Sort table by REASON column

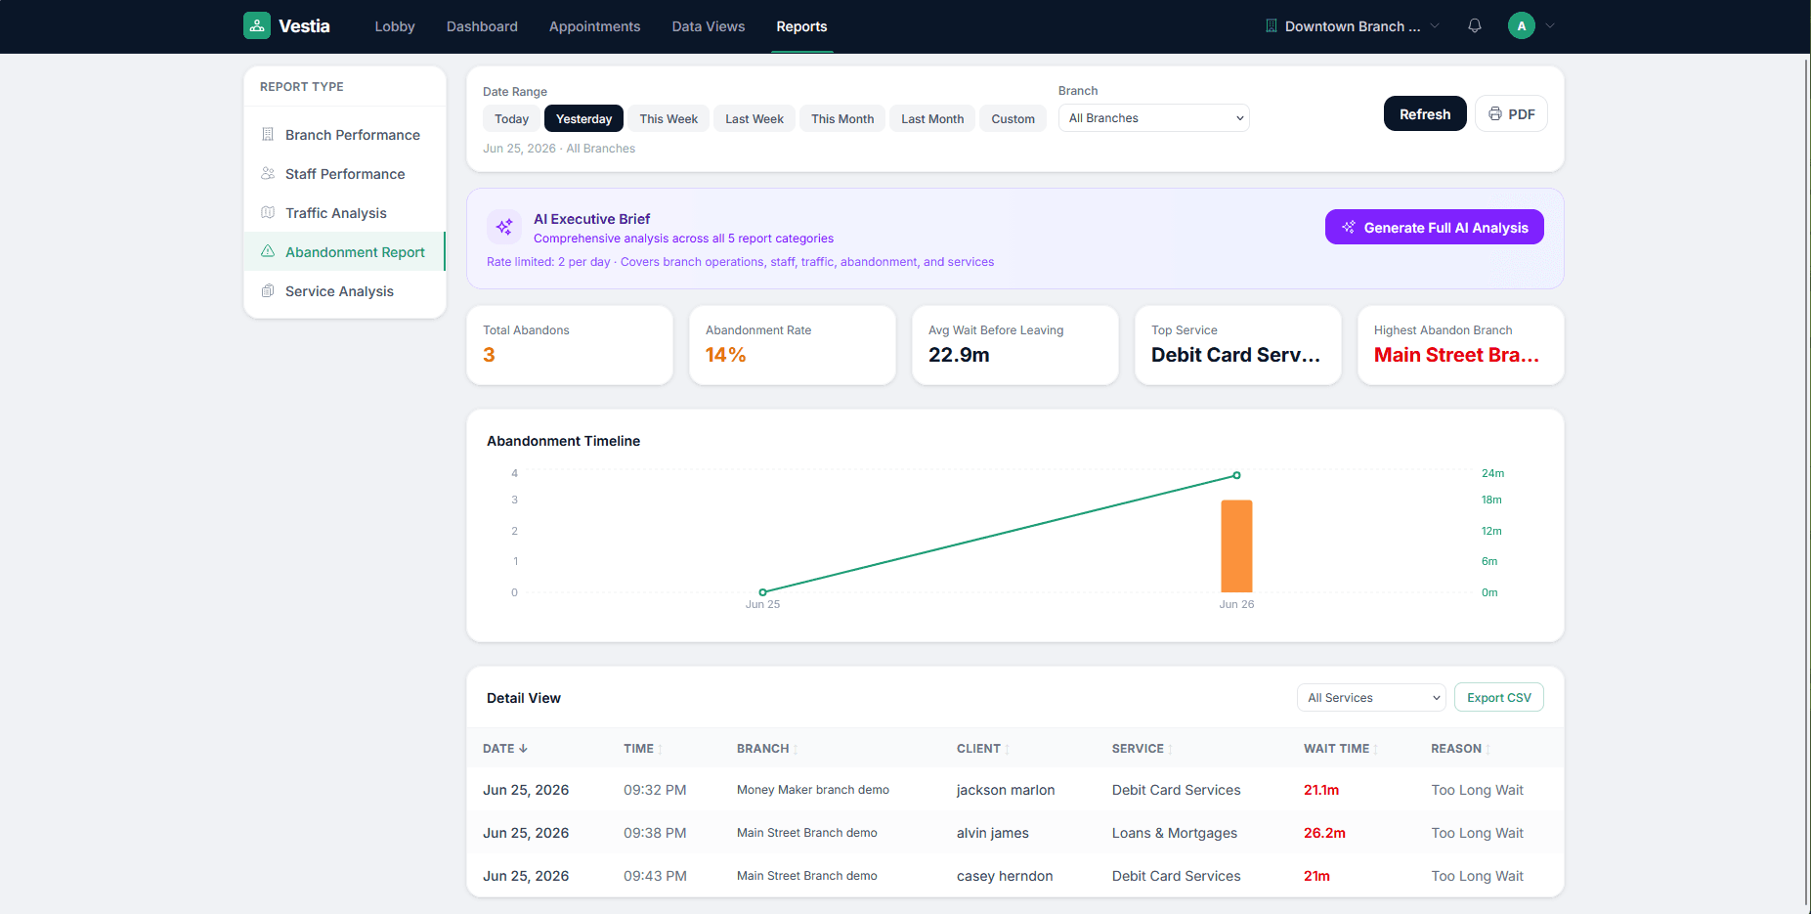point(1460,749)
